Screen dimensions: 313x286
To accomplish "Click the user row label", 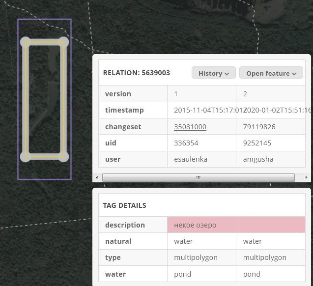I will coord(113,159).
